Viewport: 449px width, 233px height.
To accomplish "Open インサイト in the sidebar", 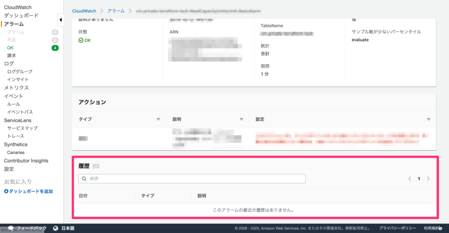I will (x=18, y=80).
